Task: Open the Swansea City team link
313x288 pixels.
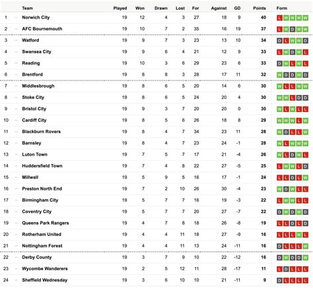Action: click(x=36, y=51)
